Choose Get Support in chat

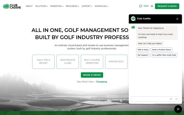(143, 55)
